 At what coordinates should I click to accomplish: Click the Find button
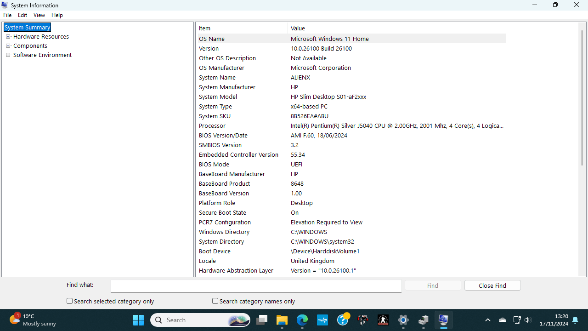tap(433, 285)
